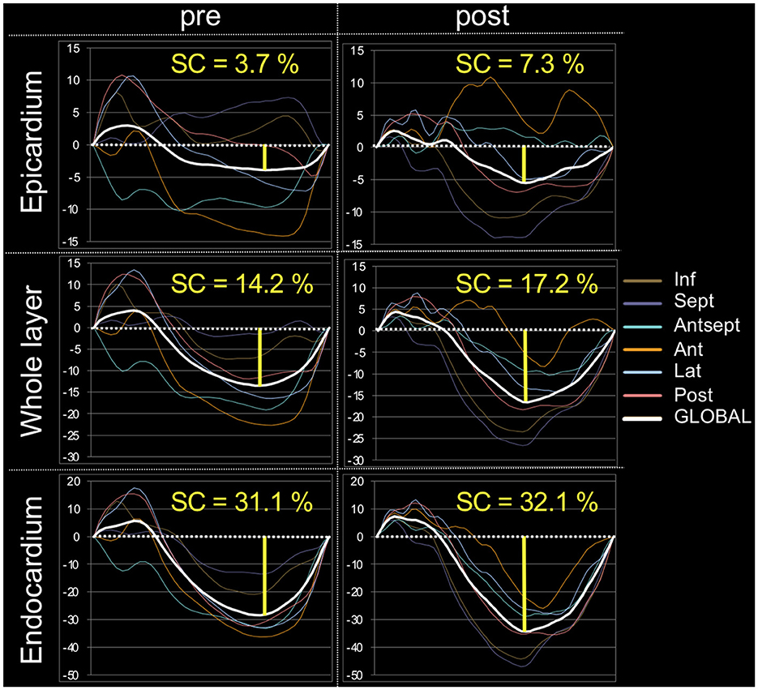Click the "pre" column header
This screenshot has height=690, width=758.
[x=200, y=18]
